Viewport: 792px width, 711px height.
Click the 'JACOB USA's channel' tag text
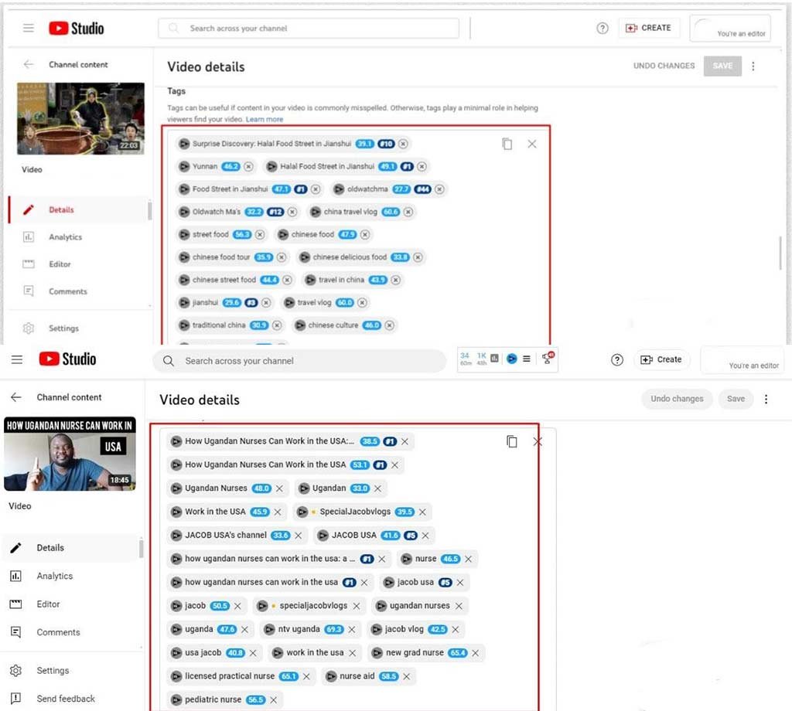point(226,535)
